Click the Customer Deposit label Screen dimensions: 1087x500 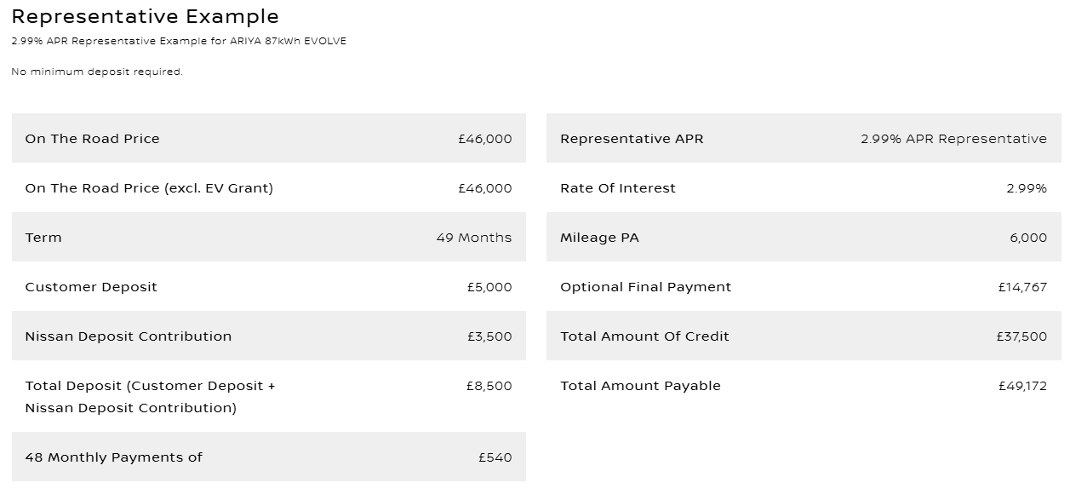pyautogui.click(x=91, y=287)
